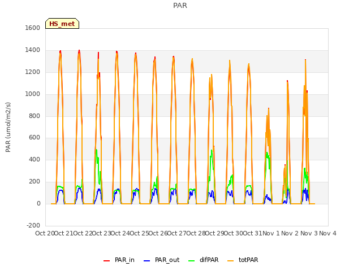Viewport: 362px width, 271px height.
Task: Click y-axis tick label 1400
Action: coord(33,50)
